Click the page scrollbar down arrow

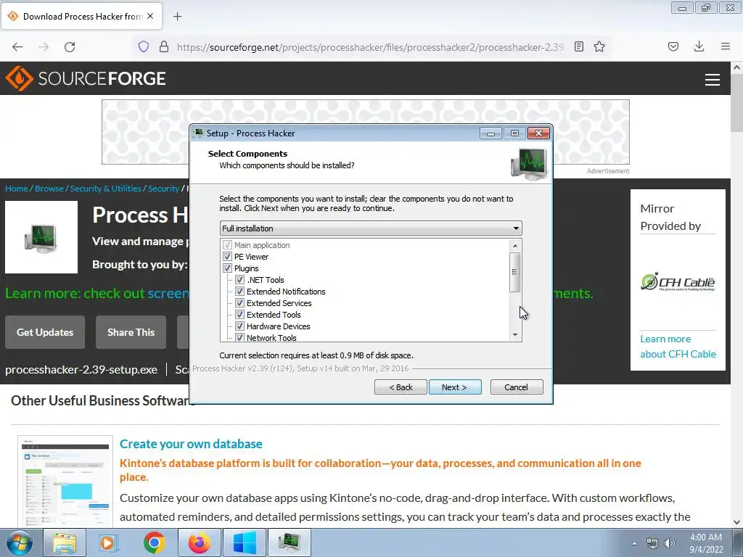coord(737,522)
